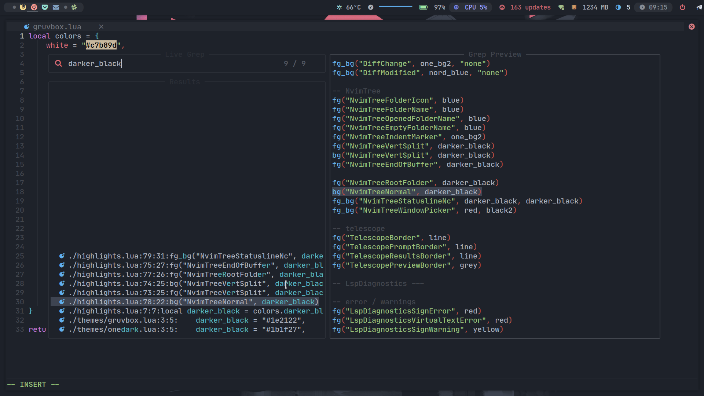Close the gruvbox.lua tab with X

click(101, 27)
